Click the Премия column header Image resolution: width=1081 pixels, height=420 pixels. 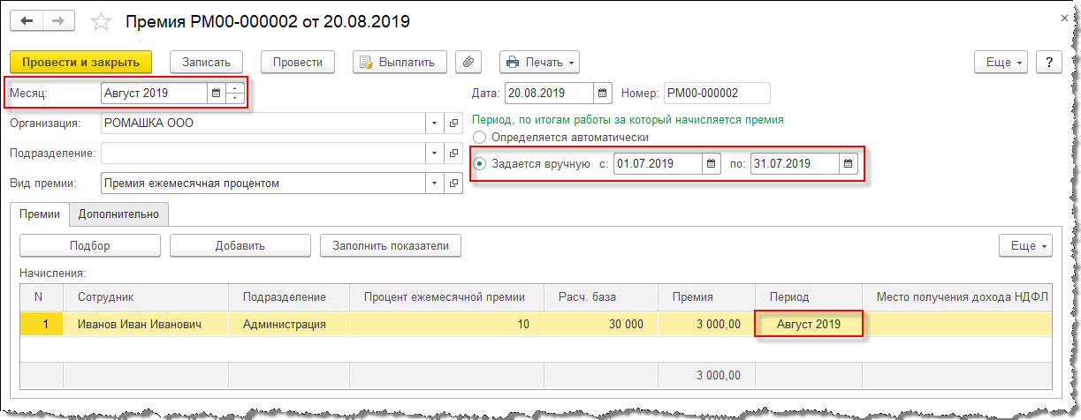click(x=705, y=297)
